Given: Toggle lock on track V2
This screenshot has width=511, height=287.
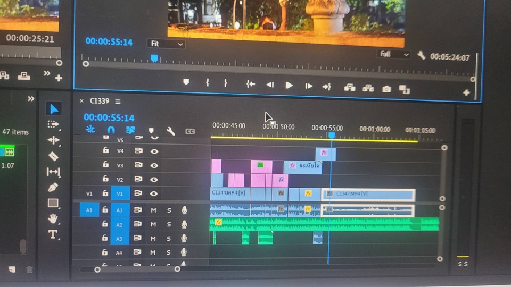Looking at the screenshot, I should (105, 180).
